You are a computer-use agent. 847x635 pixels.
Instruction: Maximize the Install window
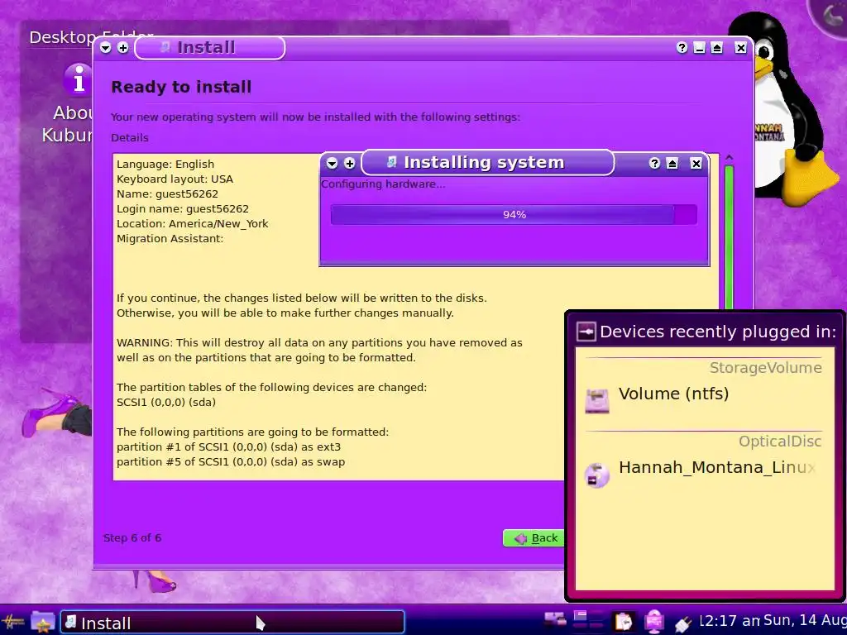(717, 48)
